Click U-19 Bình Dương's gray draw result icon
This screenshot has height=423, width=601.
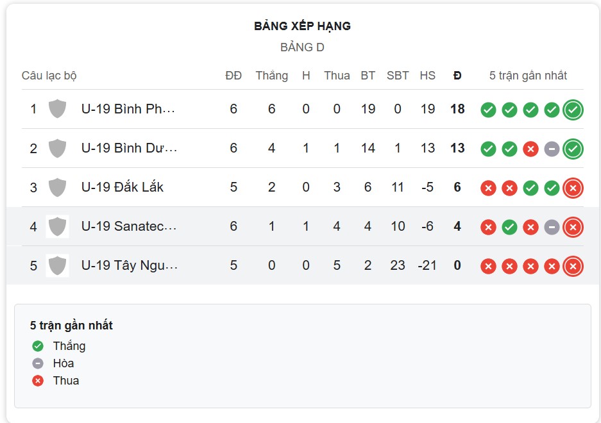click(551, 148)
